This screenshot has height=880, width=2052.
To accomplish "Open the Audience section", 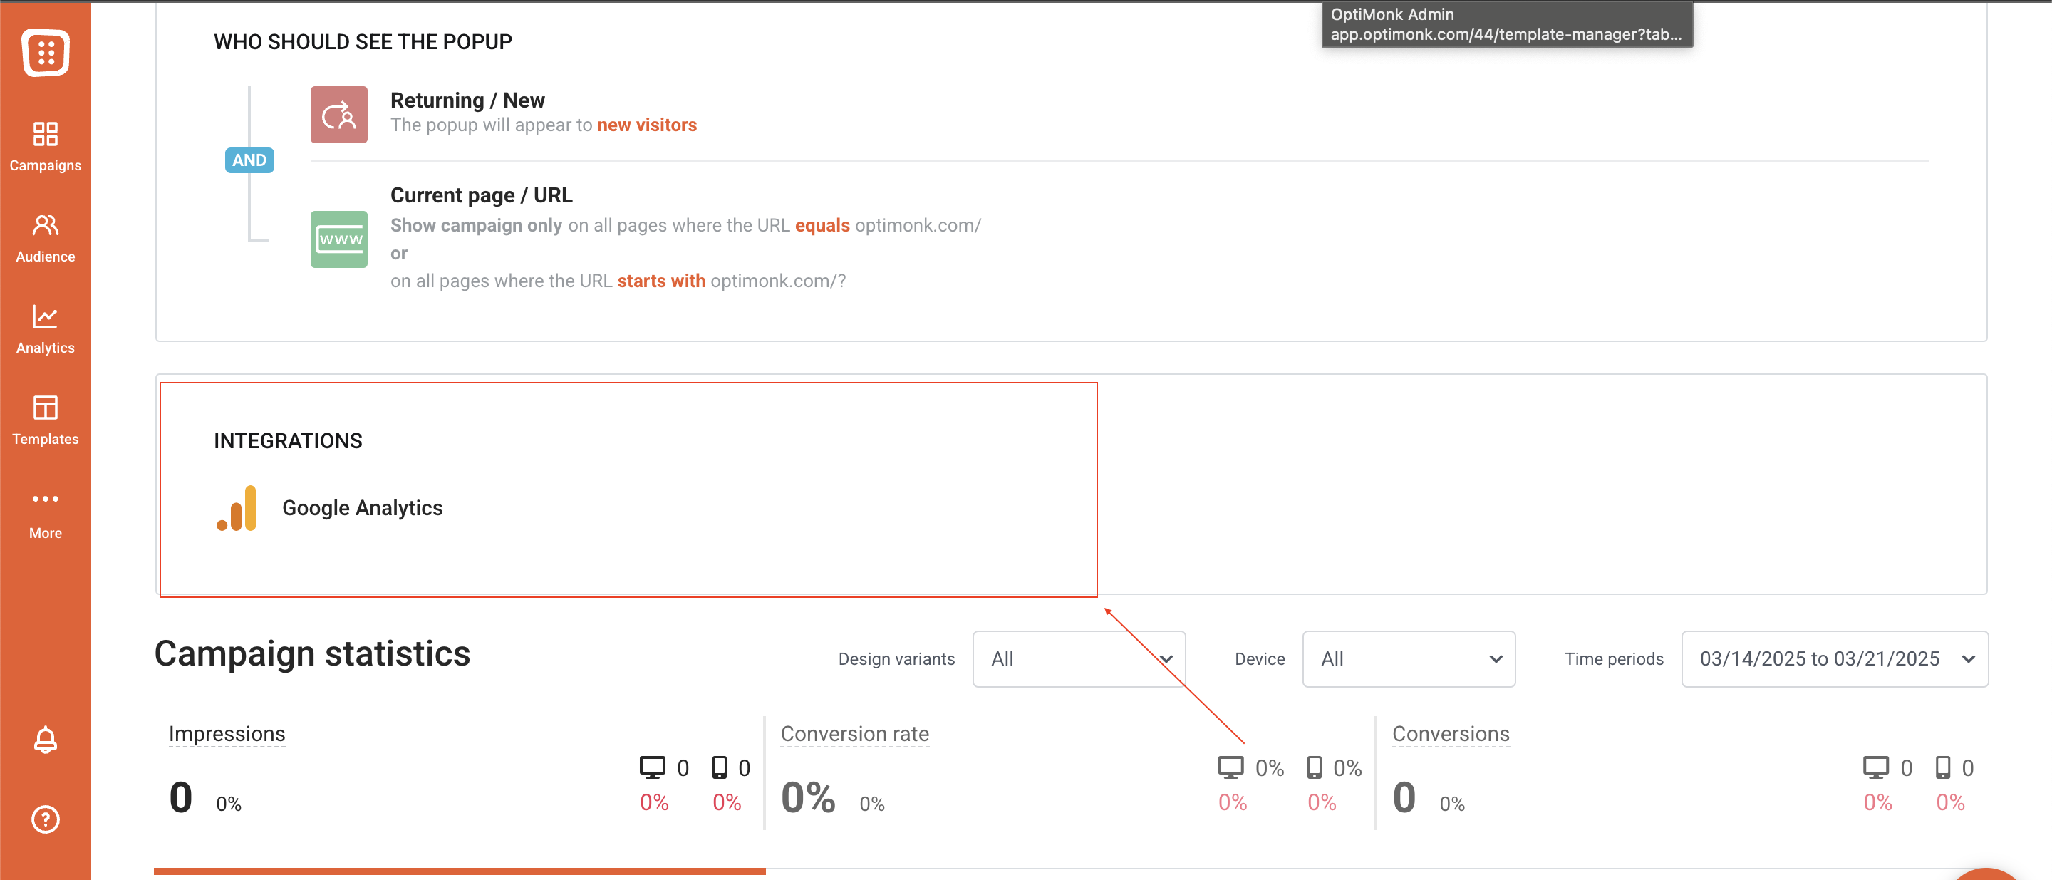I will [x=46, y=238].
